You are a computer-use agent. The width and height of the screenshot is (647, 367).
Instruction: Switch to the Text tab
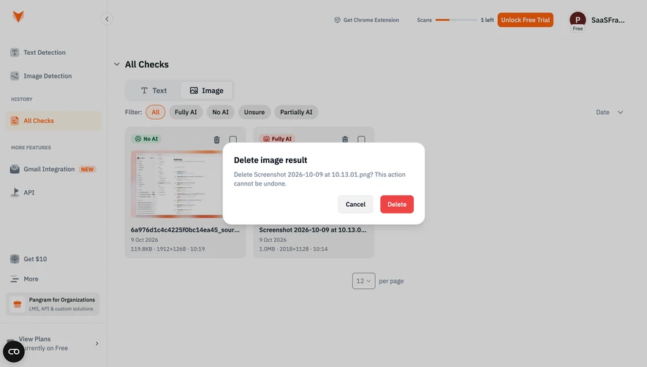[x=154, y=91]
